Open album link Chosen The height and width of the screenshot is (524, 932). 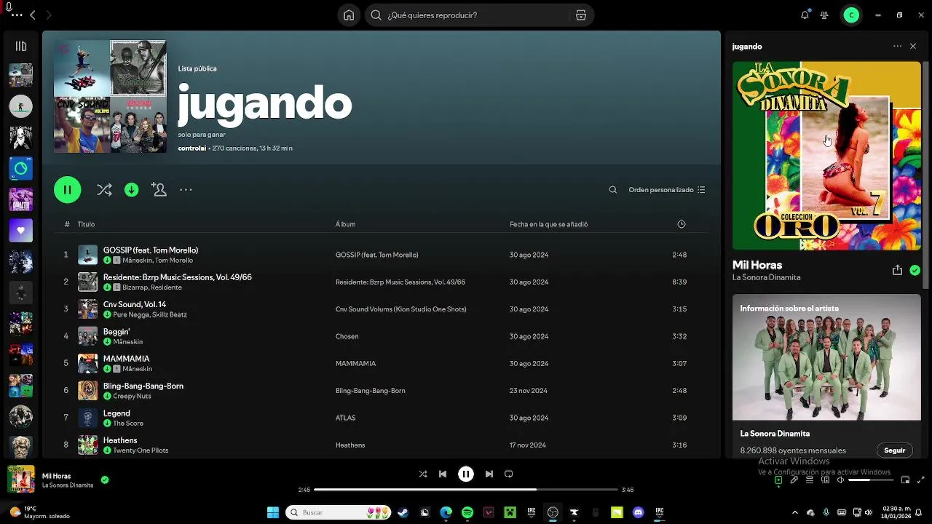(347, 336)
